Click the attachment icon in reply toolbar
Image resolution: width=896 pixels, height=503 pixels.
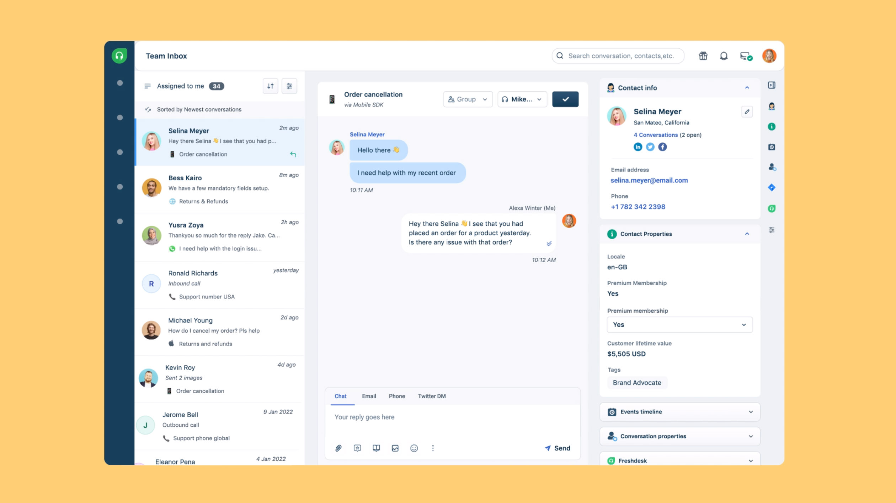(338, 448)
